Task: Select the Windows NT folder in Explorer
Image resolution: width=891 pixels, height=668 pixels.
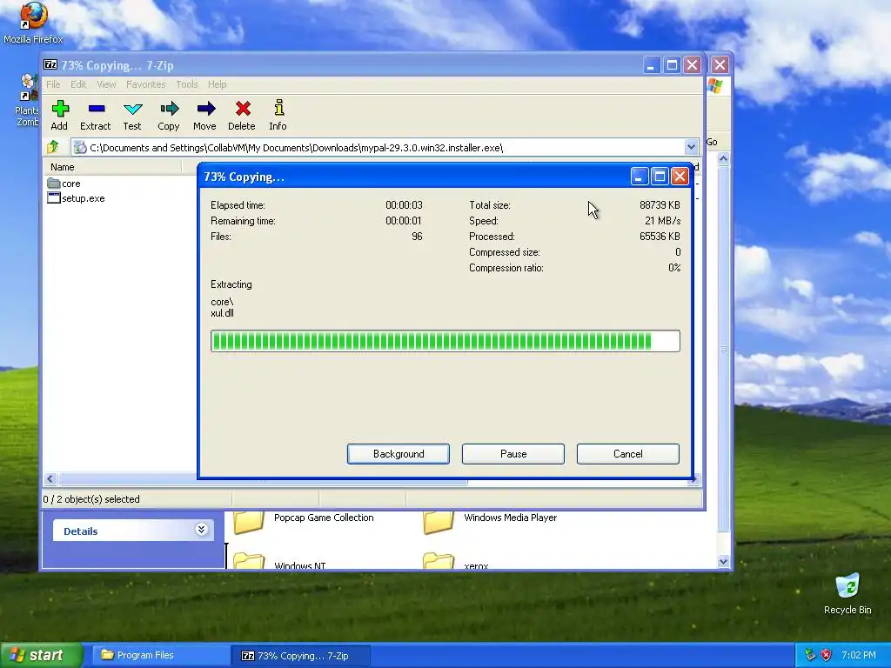Action: click(x=279, y=562)
